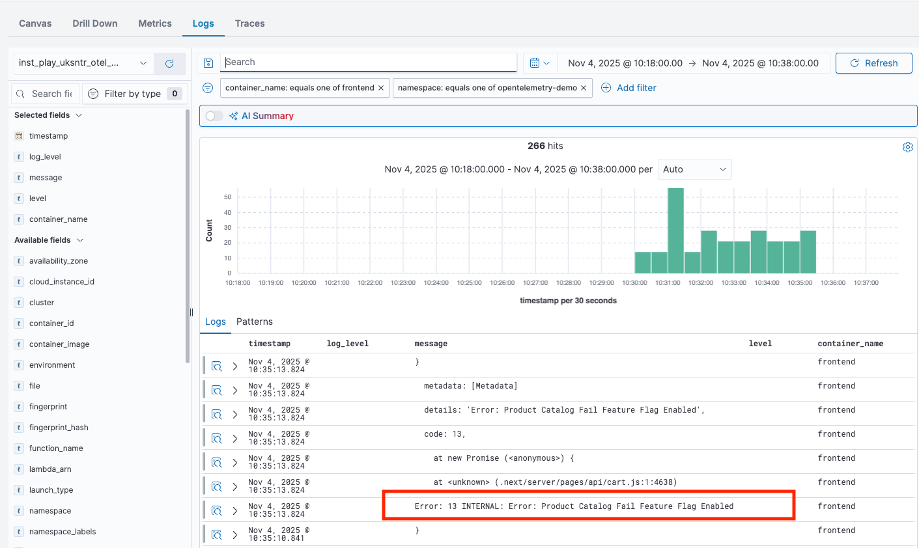
Task: Expand the first log row with chevron
Action: coord(235,366)
